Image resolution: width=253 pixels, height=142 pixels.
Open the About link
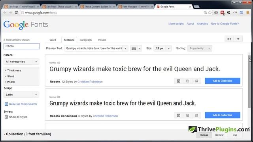pyautogui.click(x=190, y=24)
